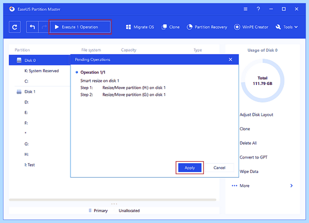
Task: Select Disk 1 row
Action: click(30, 92)
